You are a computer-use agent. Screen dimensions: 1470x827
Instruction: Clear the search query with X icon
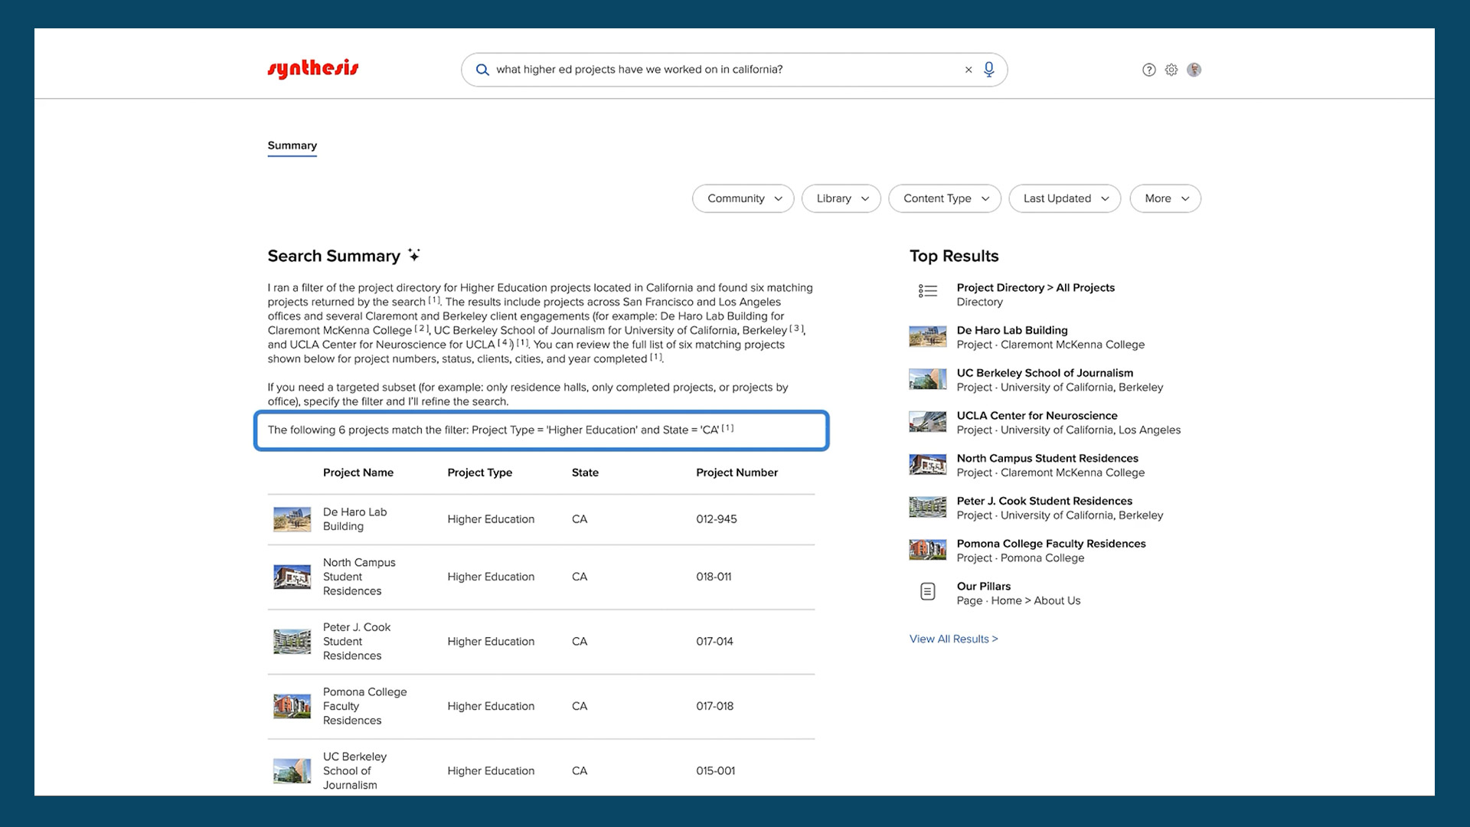pyautogui.click(x=969, y=70)
